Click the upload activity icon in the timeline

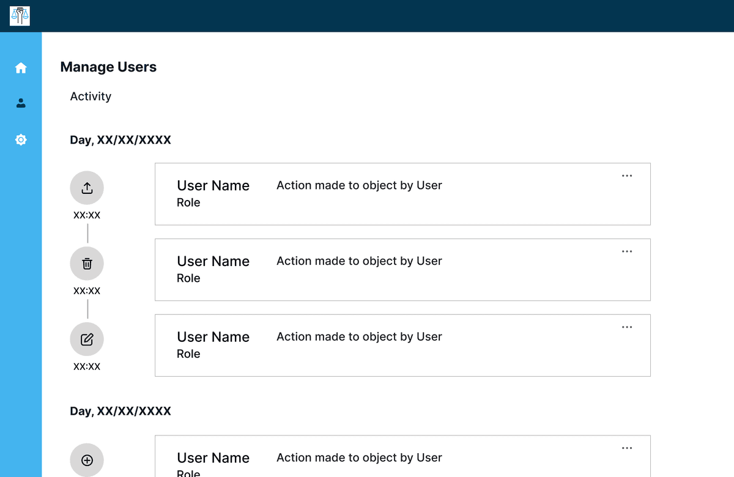click(x=87, y=188)
